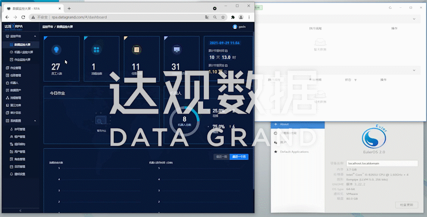Click the 机器人总数 donut chart
The height and width of the screenshot is (217, 427).
(x=185, y=121)
